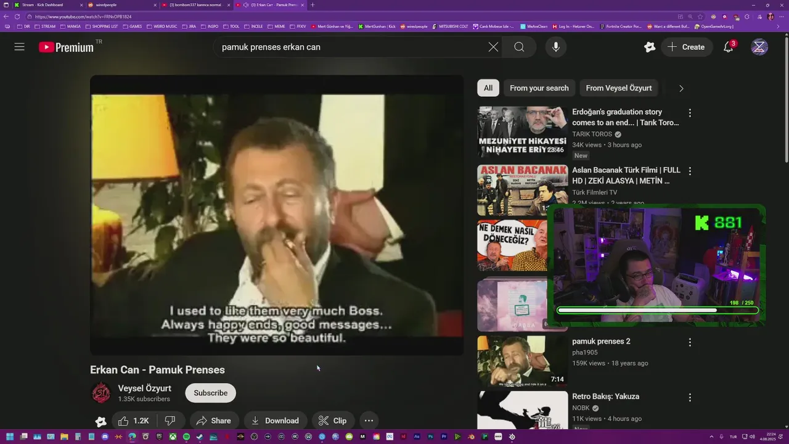789x444 pixels.
Task: Reload the page
Action: (x=17, y=17)
